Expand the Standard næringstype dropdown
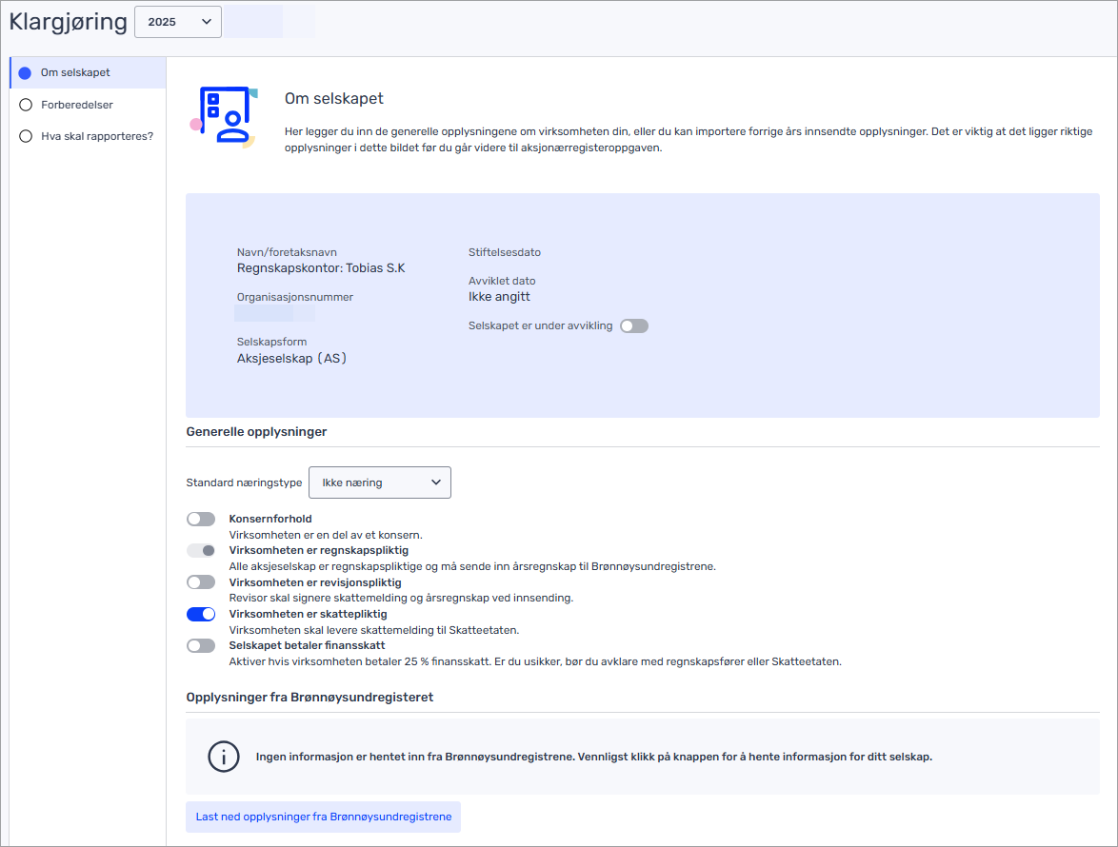 379,483
